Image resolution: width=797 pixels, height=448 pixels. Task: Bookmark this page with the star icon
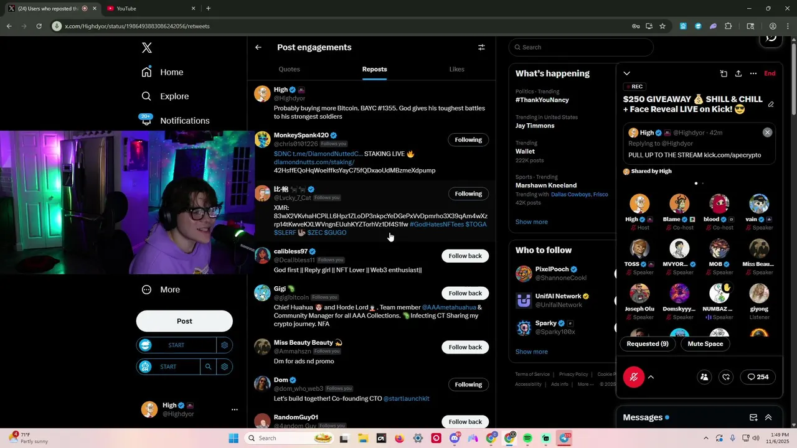[x=663, y=26]
